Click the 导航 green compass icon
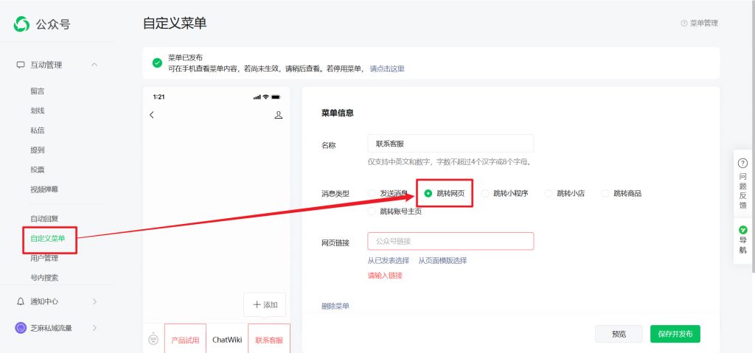The width and height of the screenshot is (755, 353). coord(743,230)
